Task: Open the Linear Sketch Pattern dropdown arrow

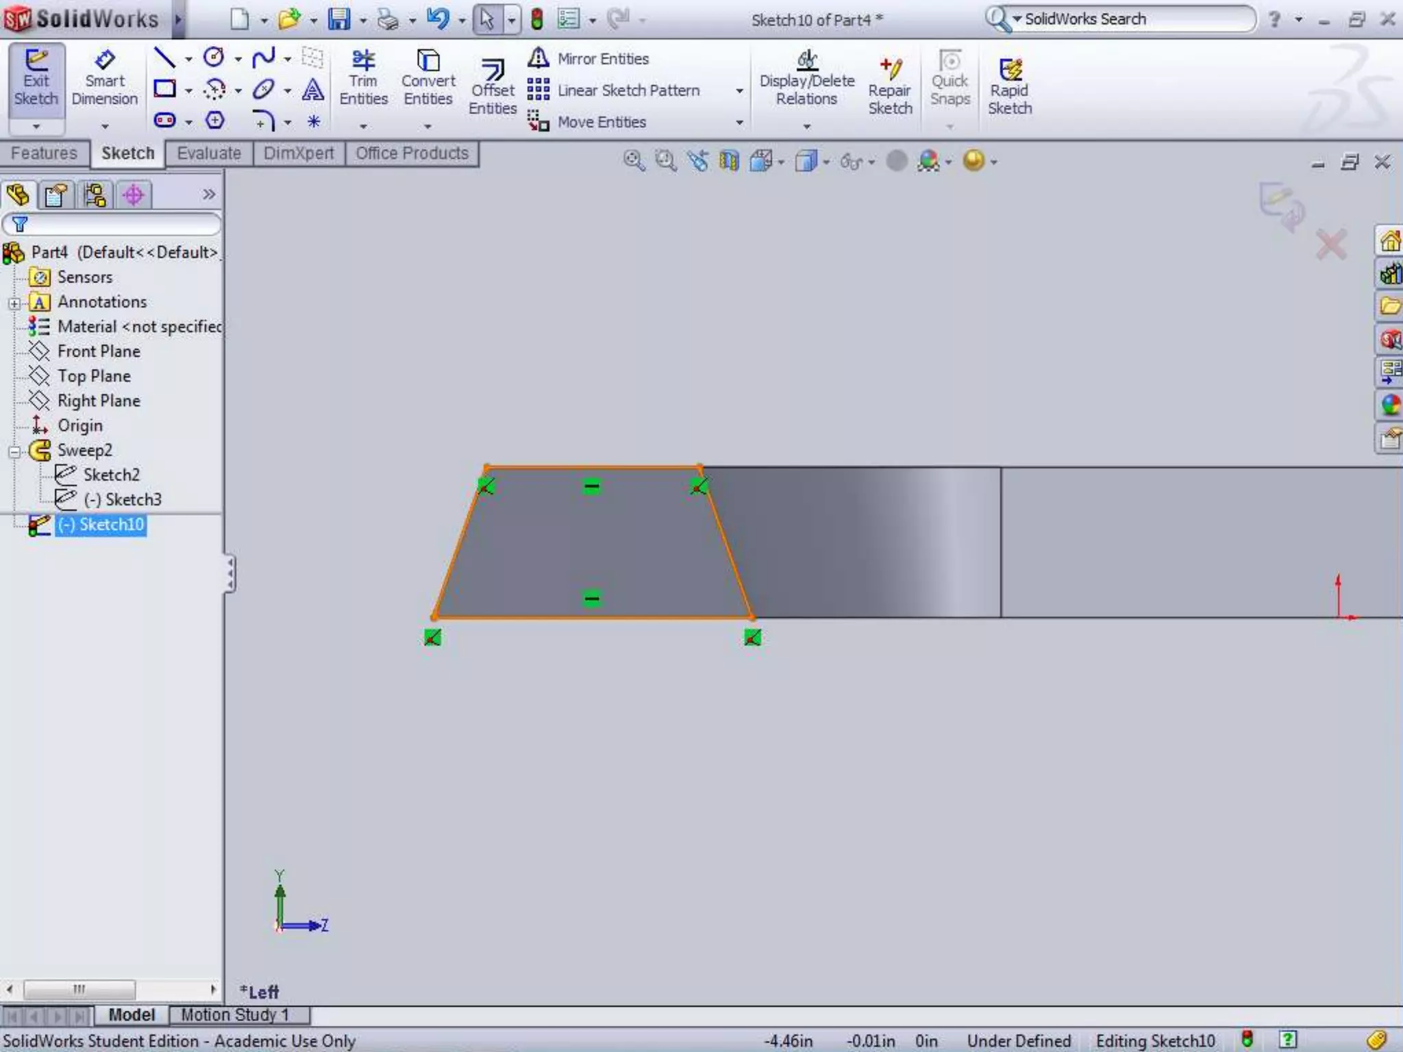Action: [739, 91]
